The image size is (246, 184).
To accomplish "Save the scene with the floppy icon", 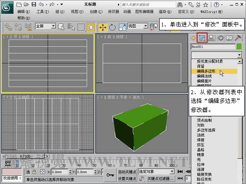I will point(34,4).
